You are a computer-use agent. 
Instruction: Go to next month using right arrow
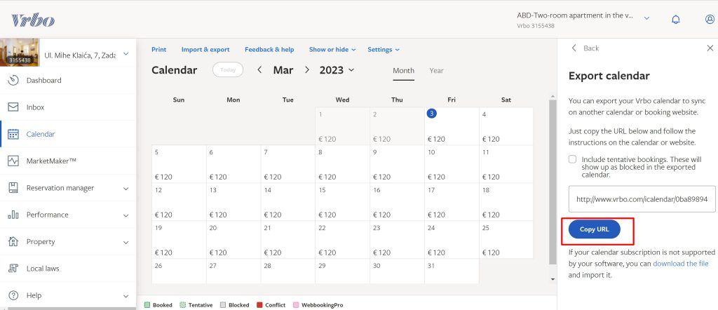306,70
